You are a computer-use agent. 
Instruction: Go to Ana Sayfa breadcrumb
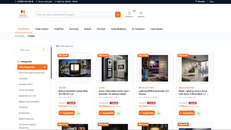[x=20, y=36]
